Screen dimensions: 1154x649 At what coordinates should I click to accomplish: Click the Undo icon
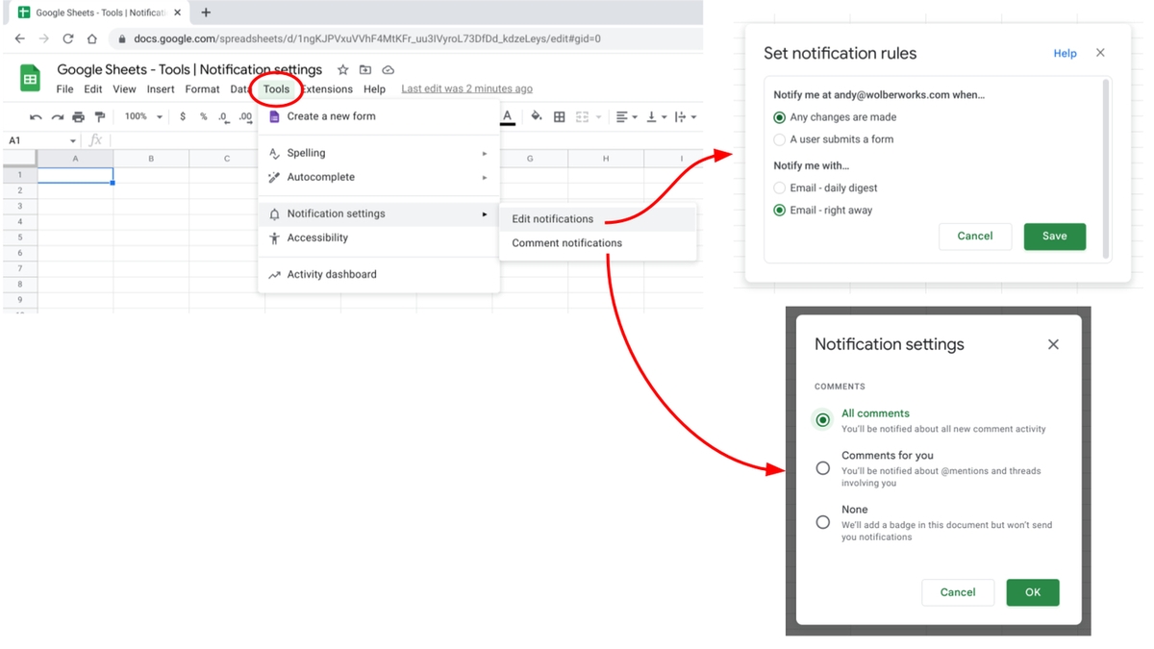tap(35, 115)
